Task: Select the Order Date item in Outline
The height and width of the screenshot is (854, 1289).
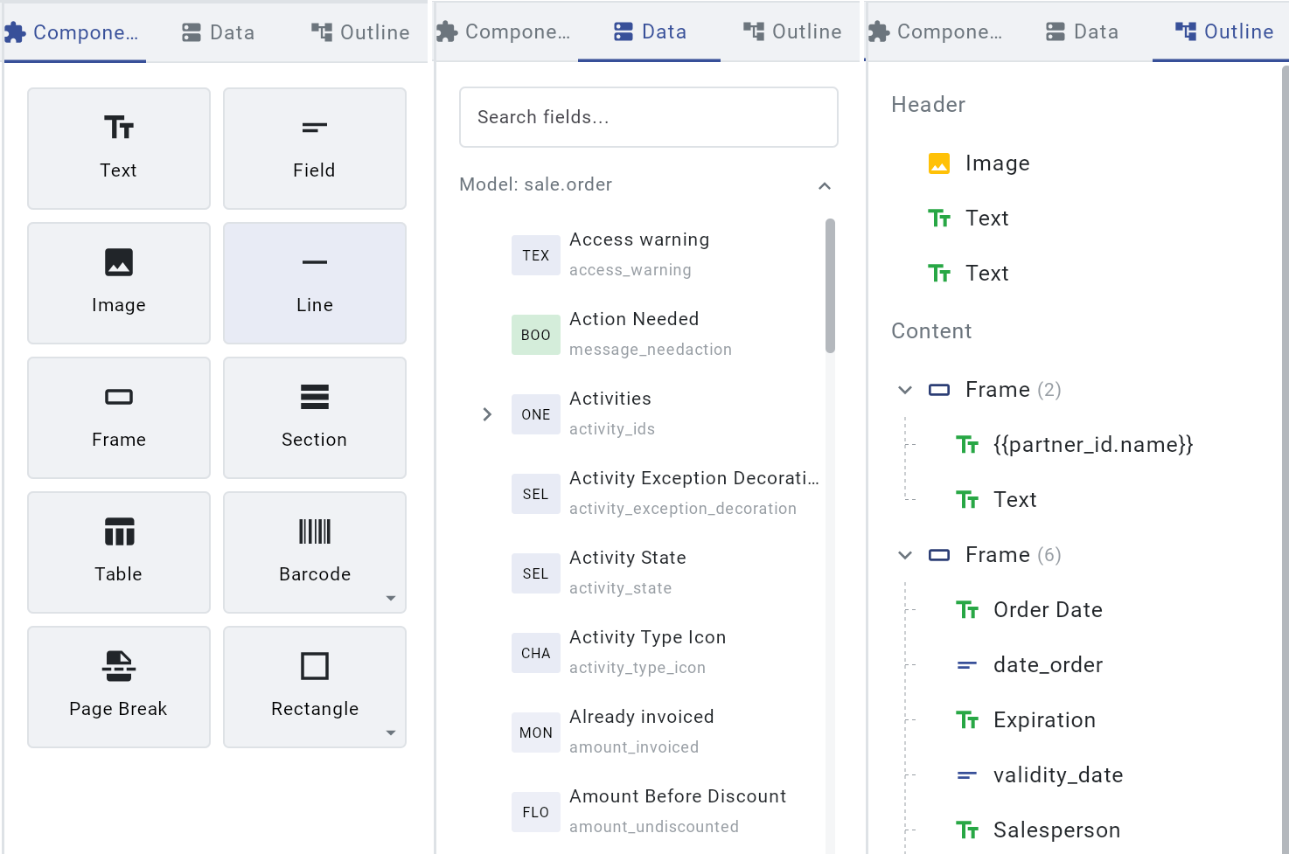Action: pyautogui.click(x=1048, y=609)
